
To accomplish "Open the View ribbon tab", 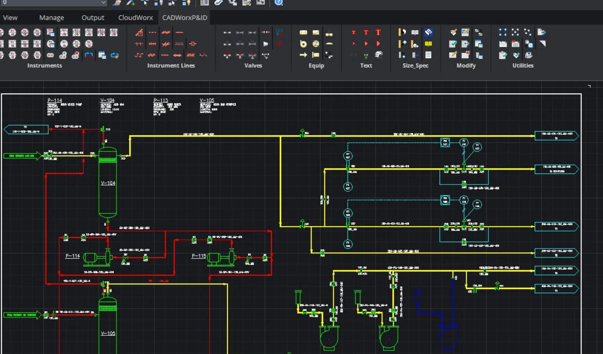I will pyautogui.click(x=10, y=18).
